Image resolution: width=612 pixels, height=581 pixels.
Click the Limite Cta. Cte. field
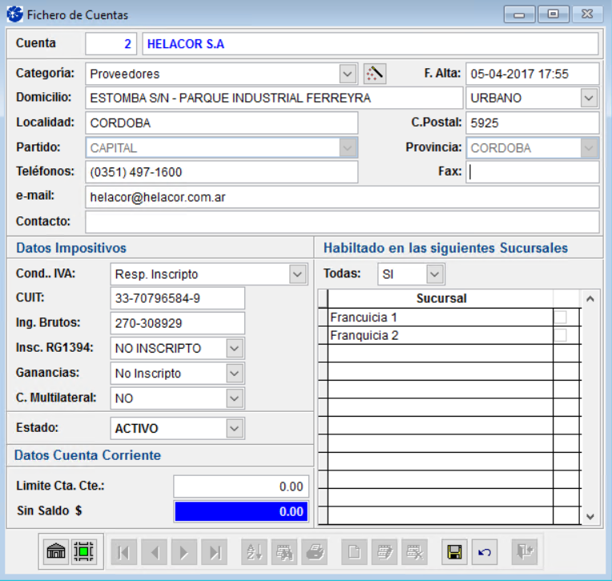(x=241, y=486)
